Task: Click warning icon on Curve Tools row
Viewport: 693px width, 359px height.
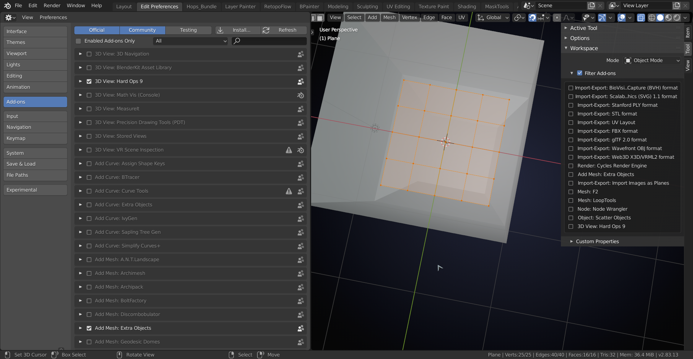Action: 289,191
